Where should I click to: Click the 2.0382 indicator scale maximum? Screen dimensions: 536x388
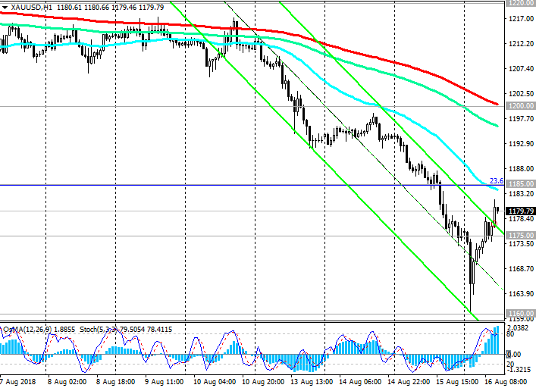point(519,328)
